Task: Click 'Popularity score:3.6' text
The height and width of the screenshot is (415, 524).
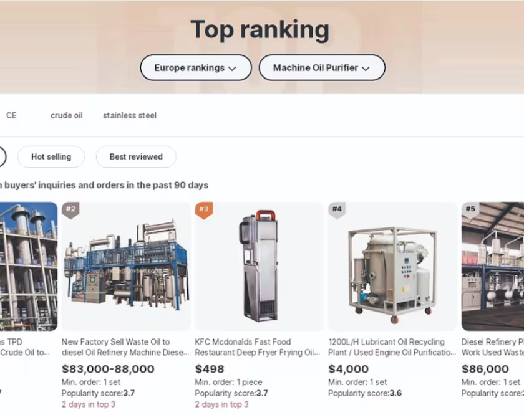Action: click(x=365, y=393)
